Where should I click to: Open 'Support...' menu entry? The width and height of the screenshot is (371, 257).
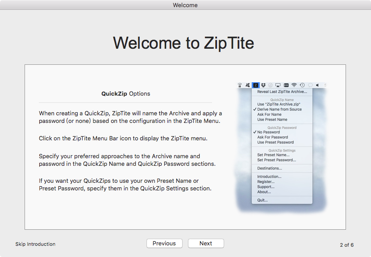click(x=282, y=187)
